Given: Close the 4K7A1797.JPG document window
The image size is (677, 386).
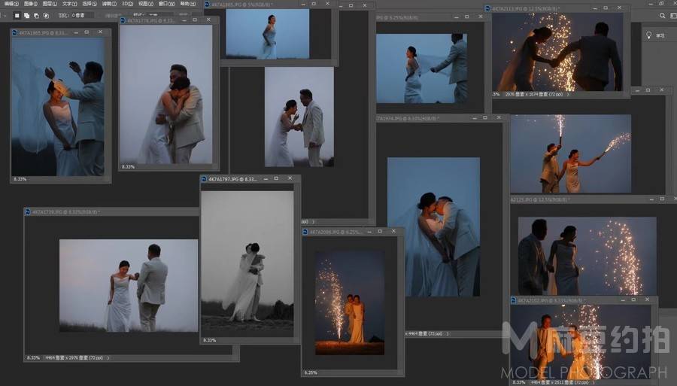Looking at the screenshot, I should [290, 178].
